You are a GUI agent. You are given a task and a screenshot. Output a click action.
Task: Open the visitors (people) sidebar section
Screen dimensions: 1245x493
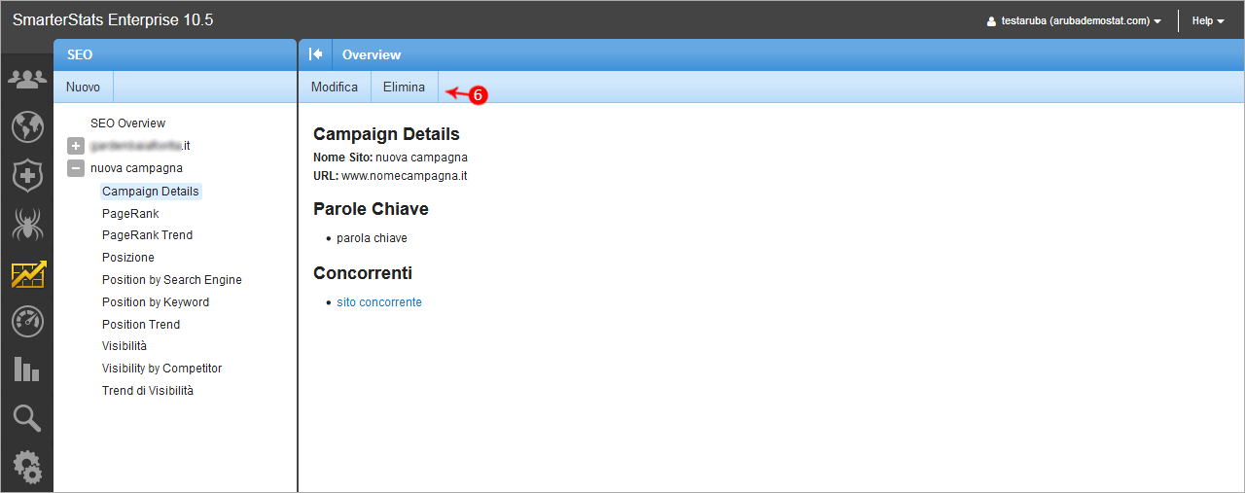(x=27, y=79)
